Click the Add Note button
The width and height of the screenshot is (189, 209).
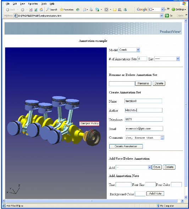click(155, 193)
